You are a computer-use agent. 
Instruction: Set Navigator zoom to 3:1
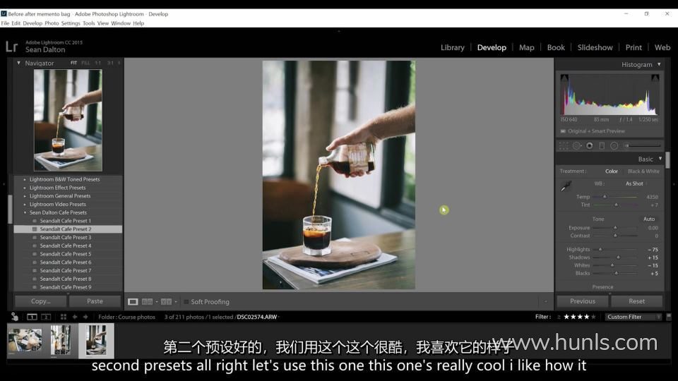pos(110,63)
